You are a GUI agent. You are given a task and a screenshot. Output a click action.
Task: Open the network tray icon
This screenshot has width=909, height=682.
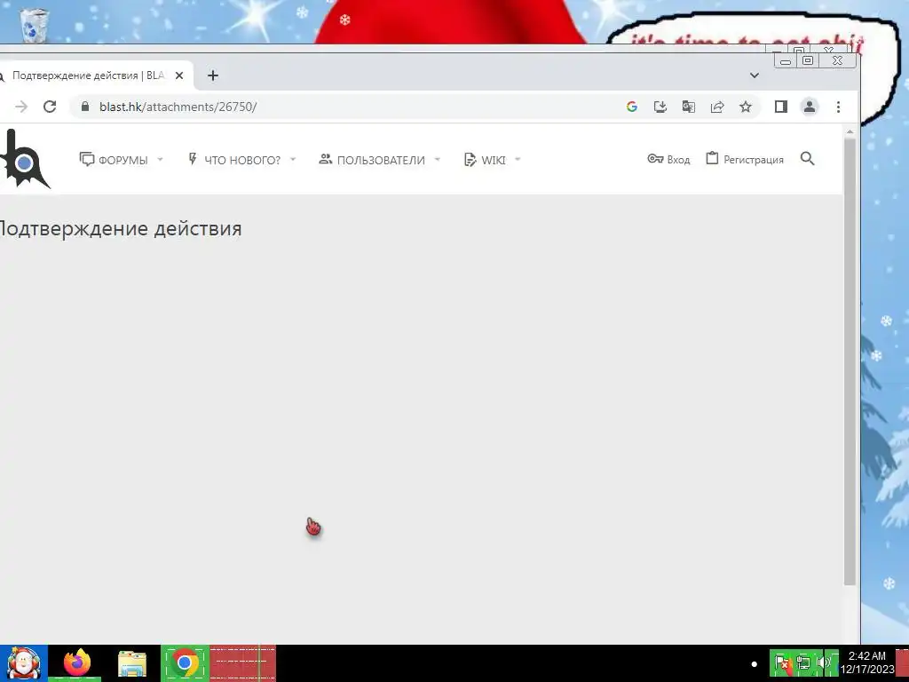click(802, 662)
